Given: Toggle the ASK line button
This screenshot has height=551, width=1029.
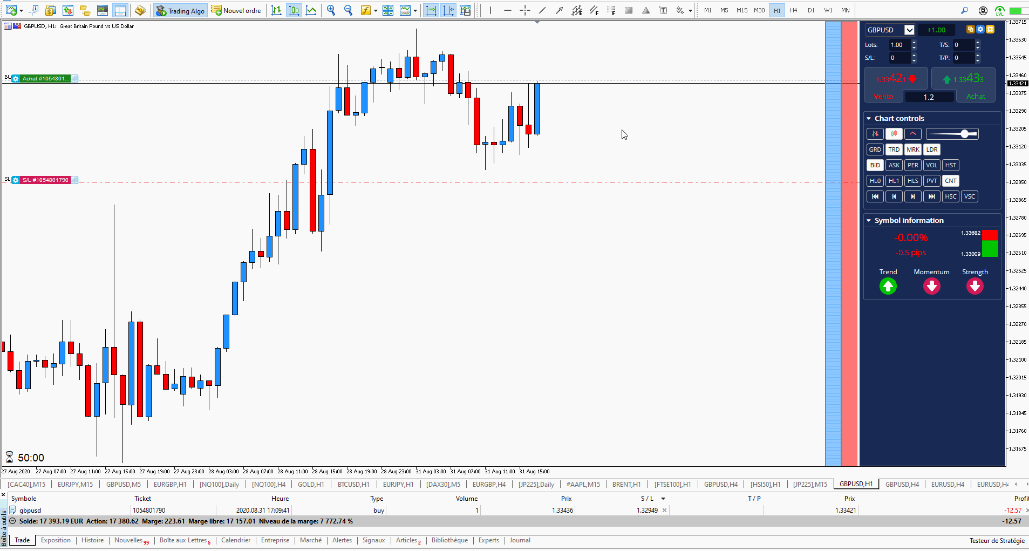Looking at the screenshot, I should 894,165.
